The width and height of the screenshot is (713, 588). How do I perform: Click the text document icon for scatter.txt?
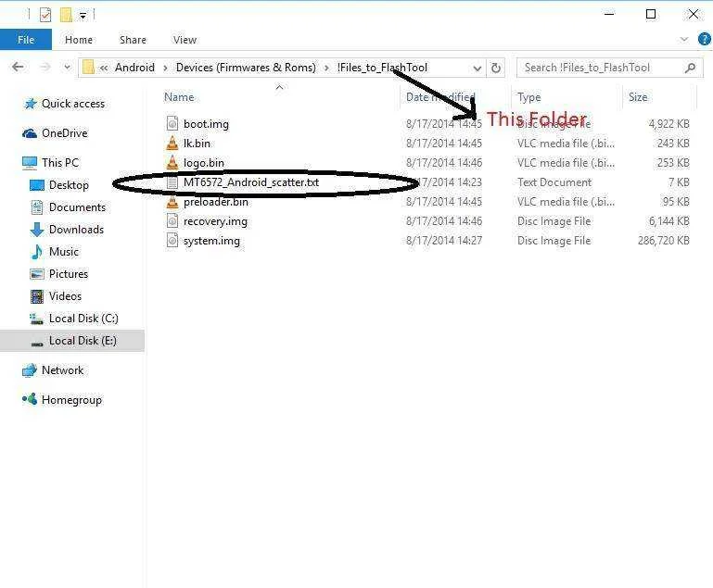coord(172,182)
